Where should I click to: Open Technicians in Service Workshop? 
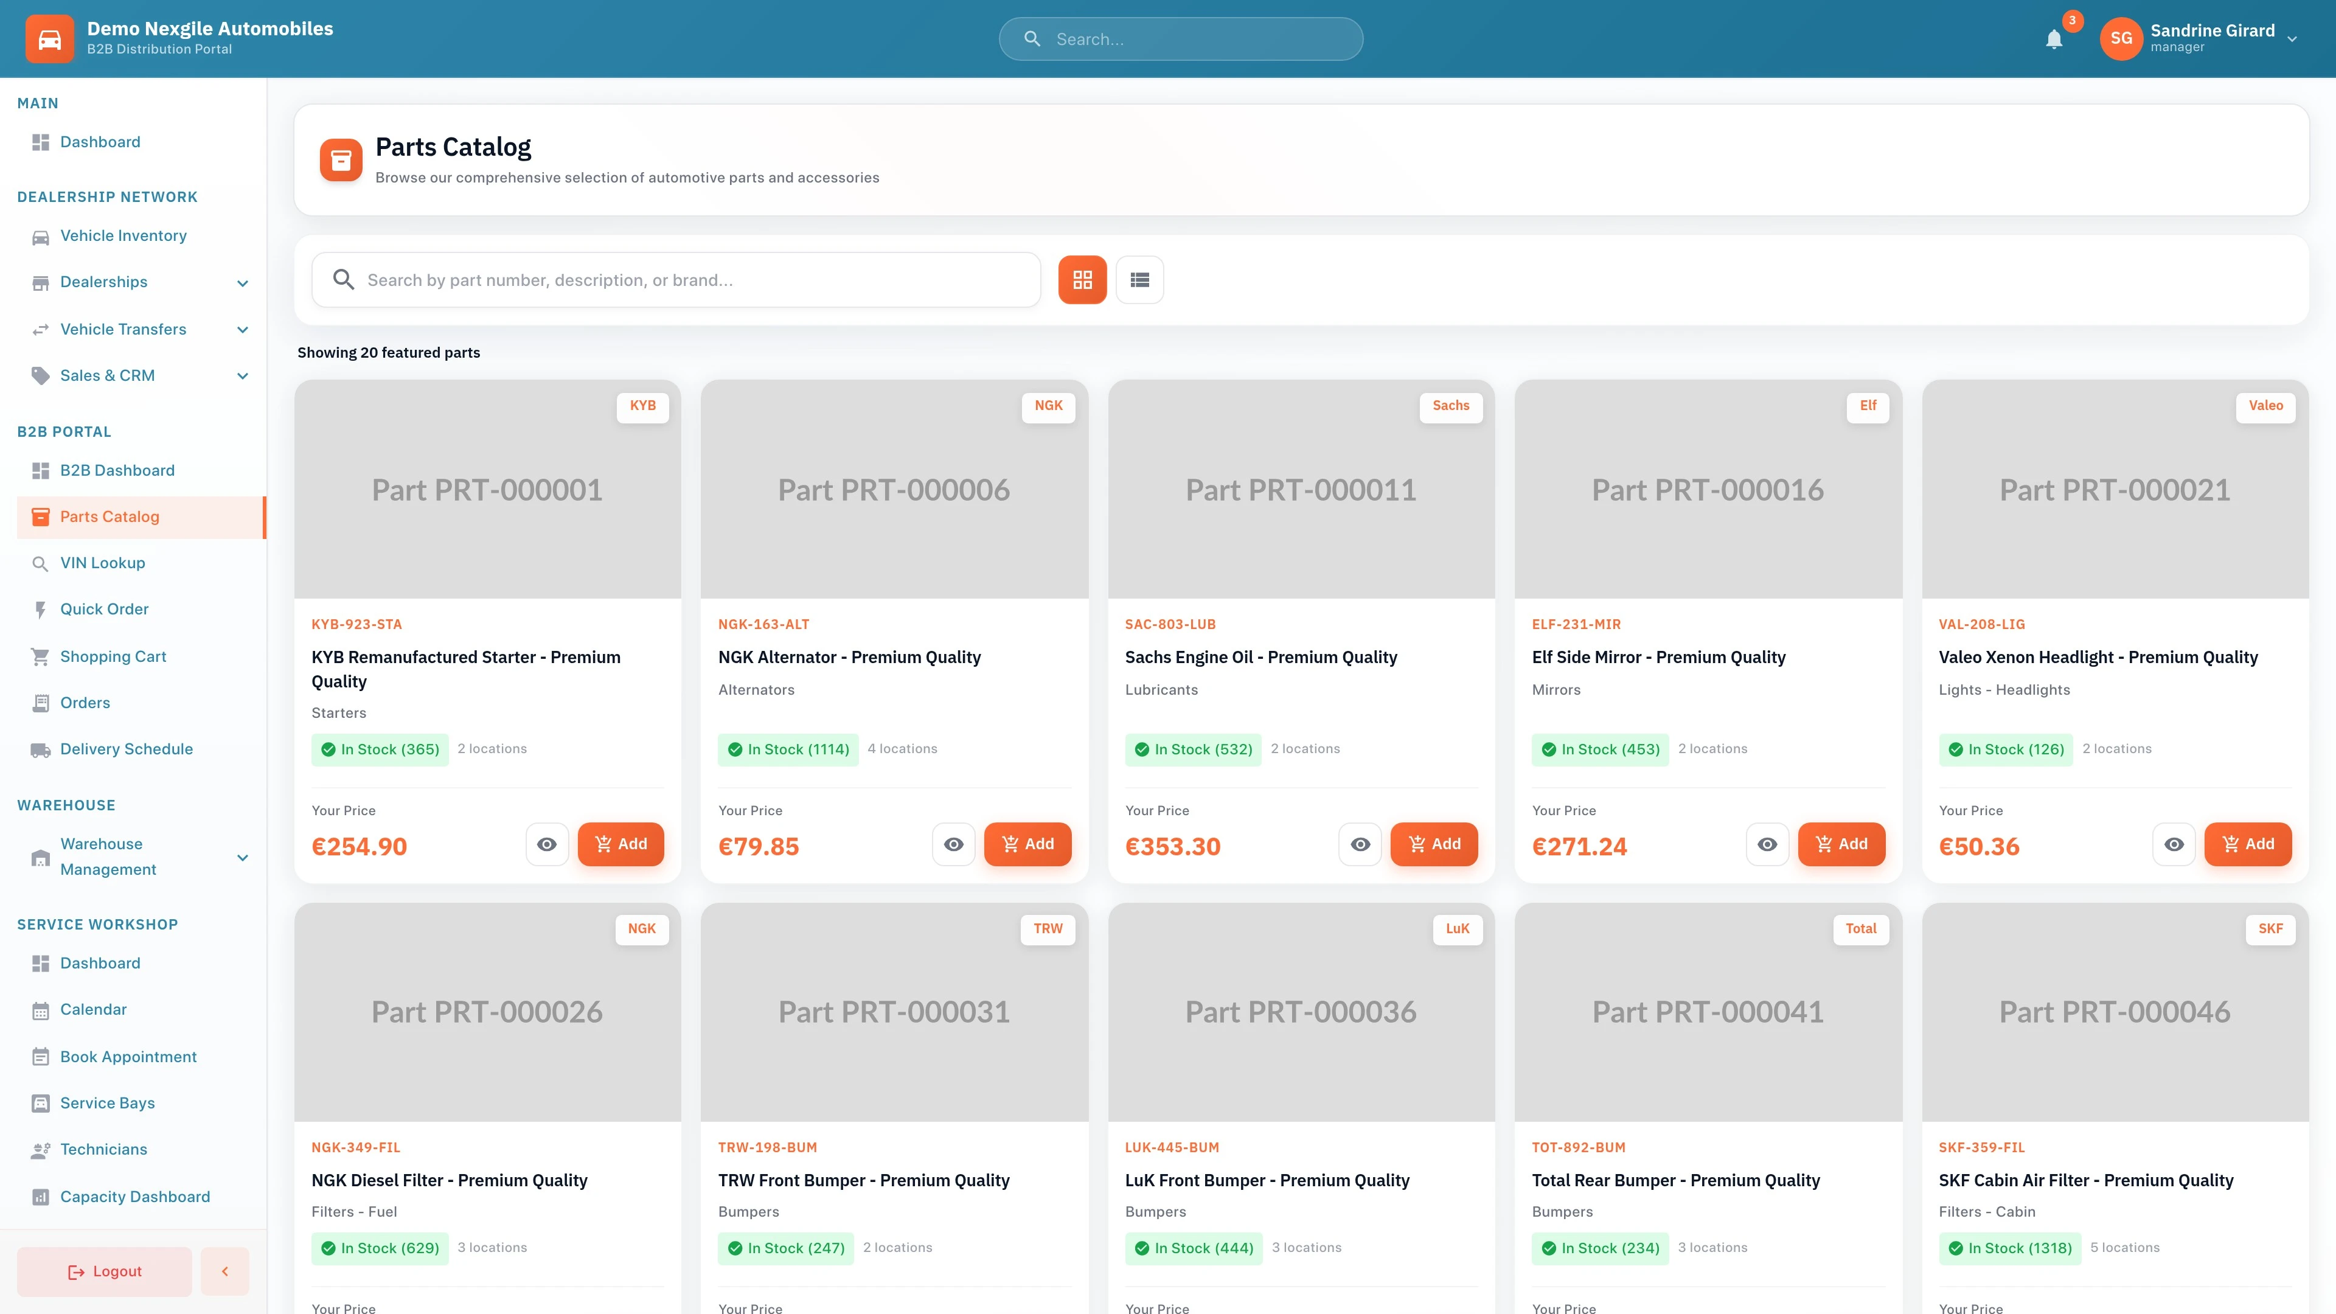[103, 1150]
